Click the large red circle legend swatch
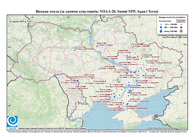The width and height of the screenshot is (194, 137). (181, 27)
